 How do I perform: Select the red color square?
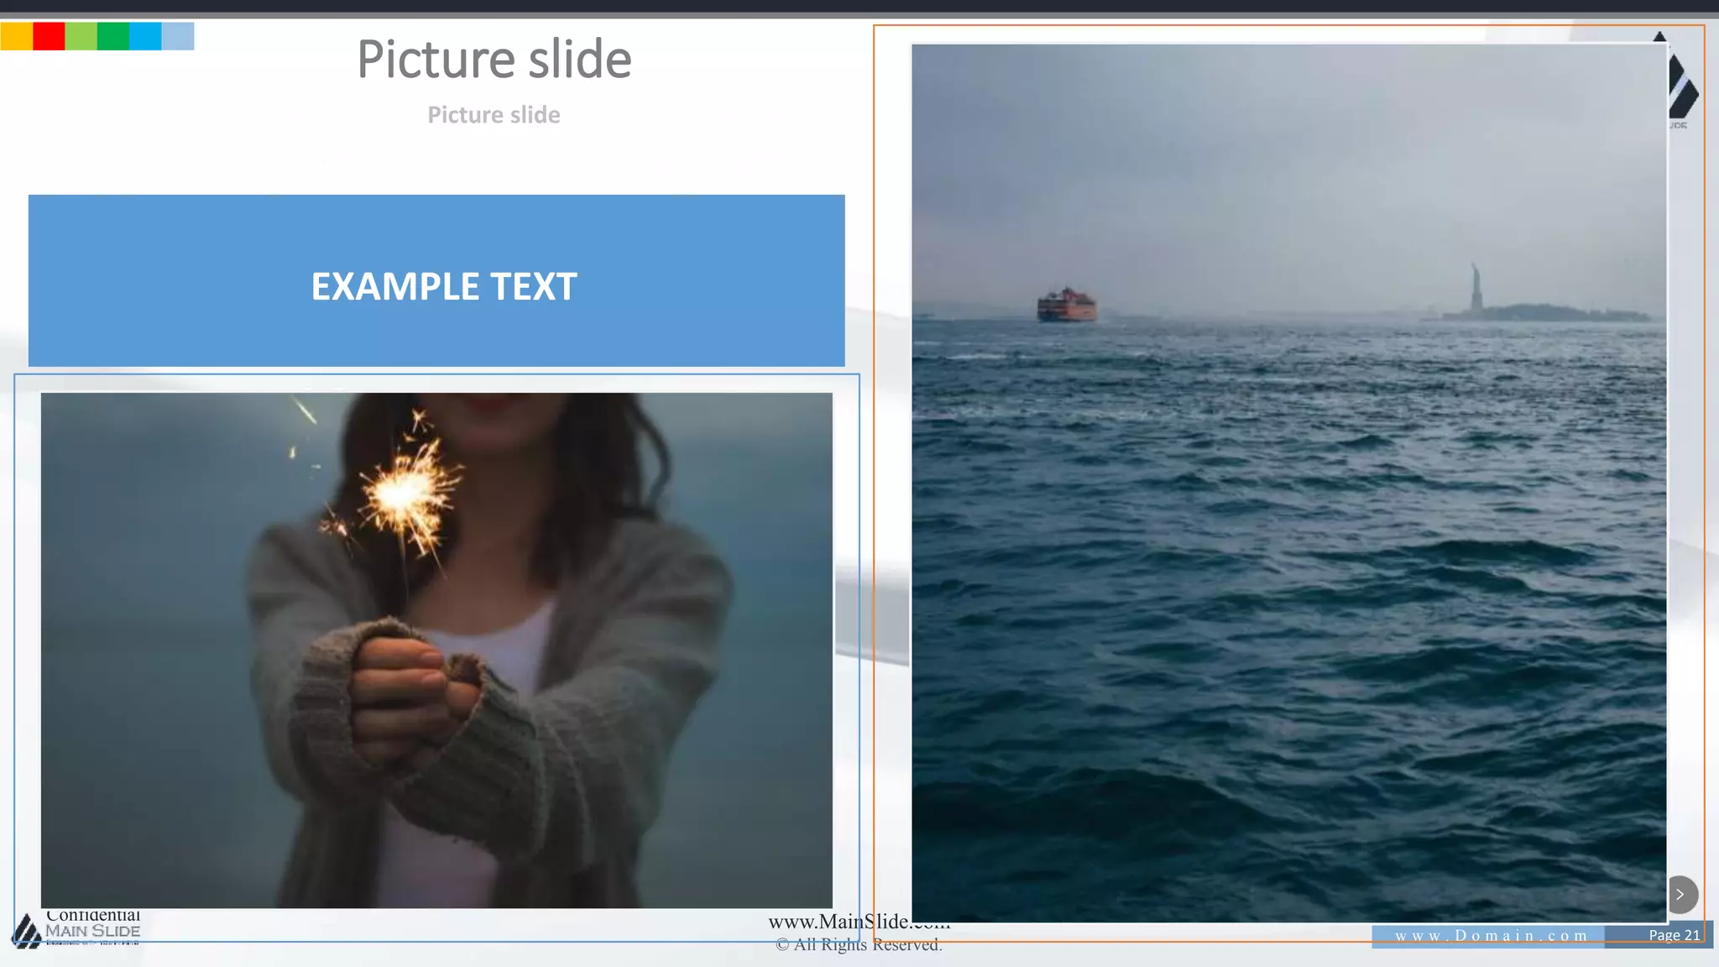[49, 36]
